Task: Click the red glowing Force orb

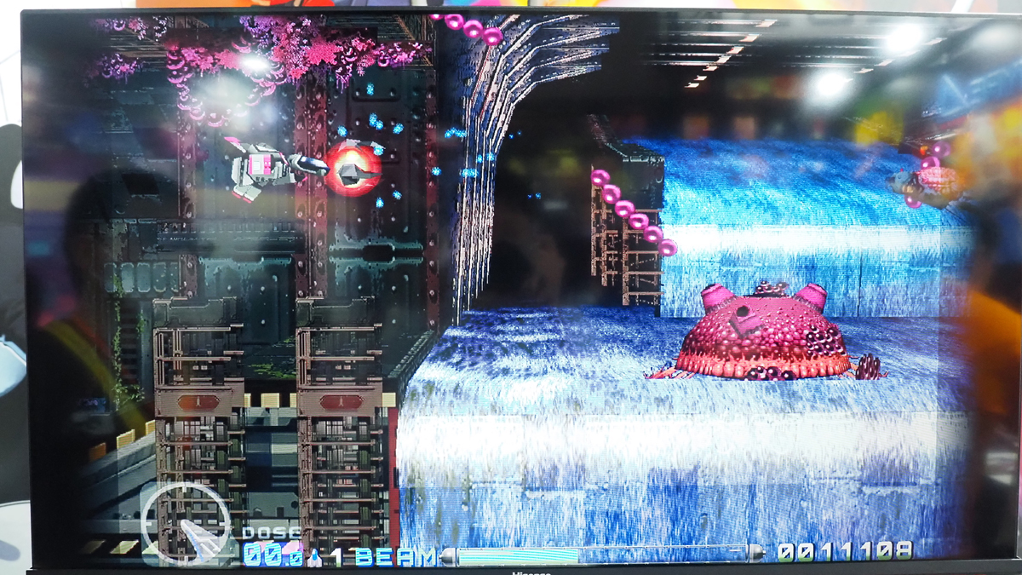Action: (x=352, y=170)
